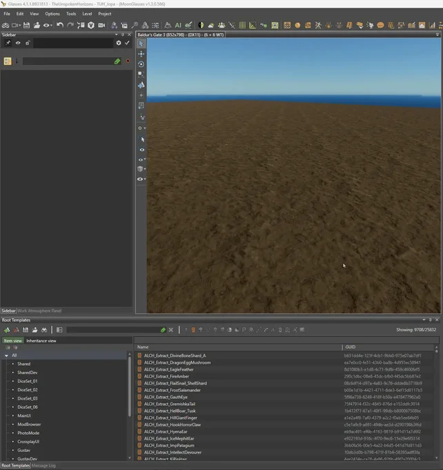Sort templates by GUID column header
Viewport: 443px width, 470px height.
[x=388, y=347]
